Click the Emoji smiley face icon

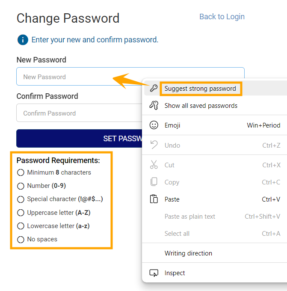click(154, 125)
